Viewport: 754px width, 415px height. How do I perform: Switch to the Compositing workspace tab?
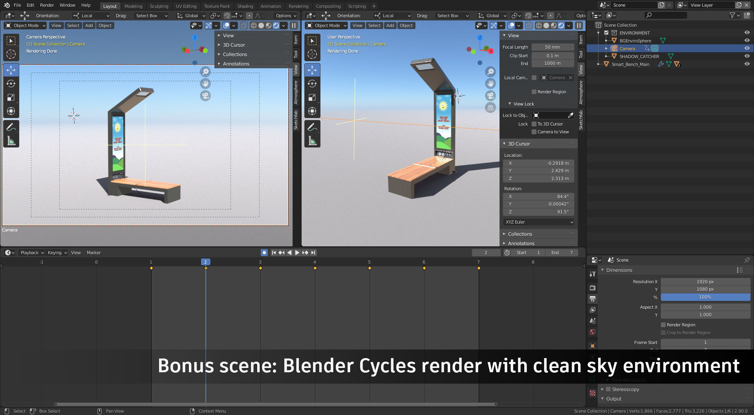(x=328, y=6)
